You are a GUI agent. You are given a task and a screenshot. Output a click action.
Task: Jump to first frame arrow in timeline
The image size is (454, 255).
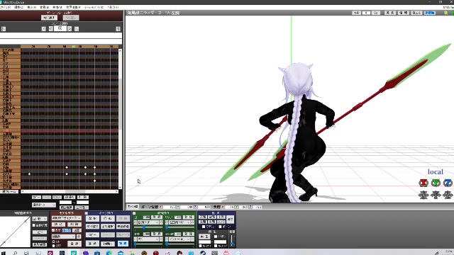tap(4, 28)
